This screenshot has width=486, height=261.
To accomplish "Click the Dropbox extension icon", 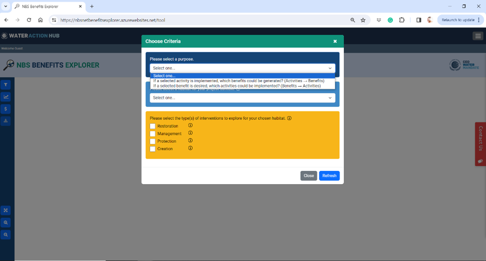I will pyautogui.click(x=379, y=20).
